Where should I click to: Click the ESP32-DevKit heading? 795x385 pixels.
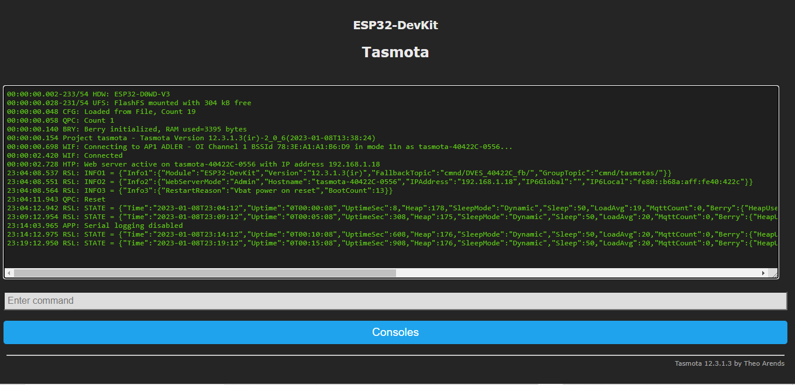click(395, 25)
